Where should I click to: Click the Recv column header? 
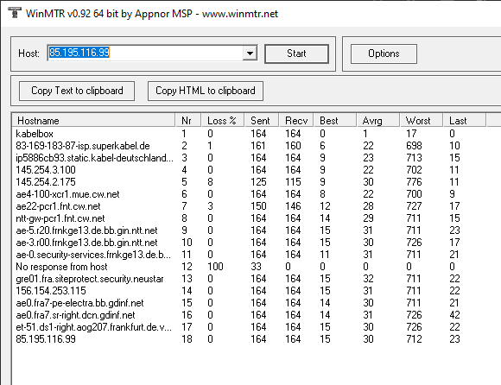[x=296, y=120]
